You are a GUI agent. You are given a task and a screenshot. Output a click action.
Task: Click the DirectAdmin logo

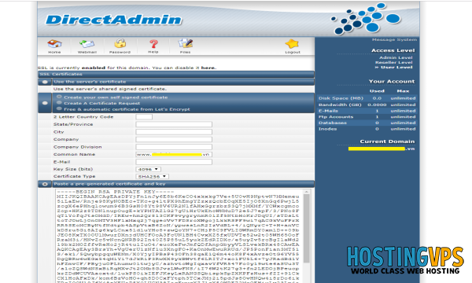pos(114,20)
